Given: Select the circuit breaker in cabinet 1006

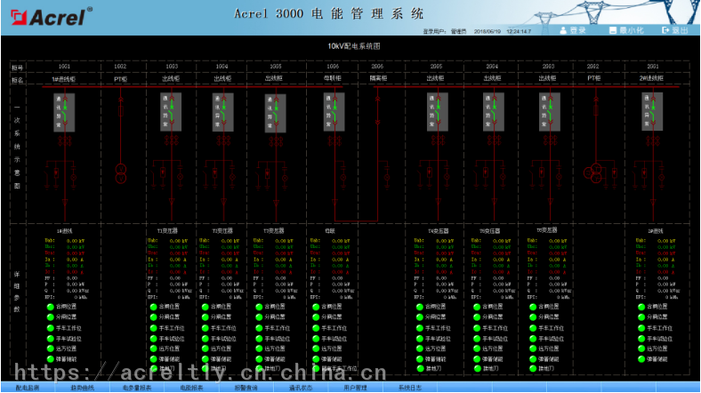Looking at the screenshot, I should (334, 112).
